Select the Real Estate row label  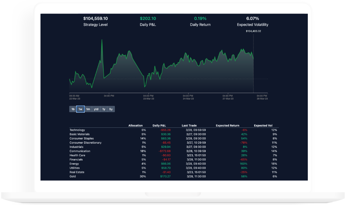77,172
